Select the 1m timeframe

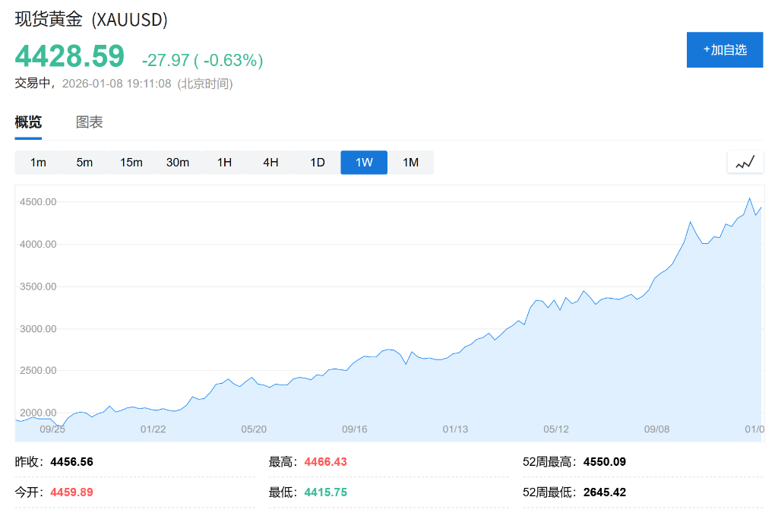tap(38, 162)
